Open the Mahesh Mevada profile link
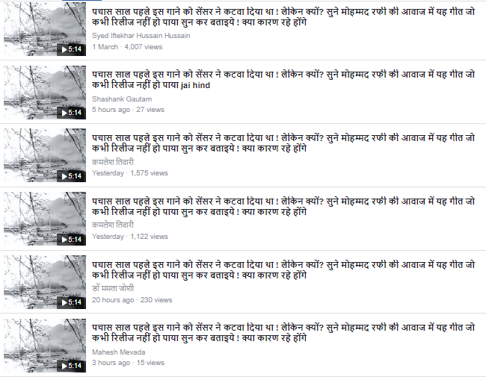Viewport: 486px width, 377px height. coord(118,352)
